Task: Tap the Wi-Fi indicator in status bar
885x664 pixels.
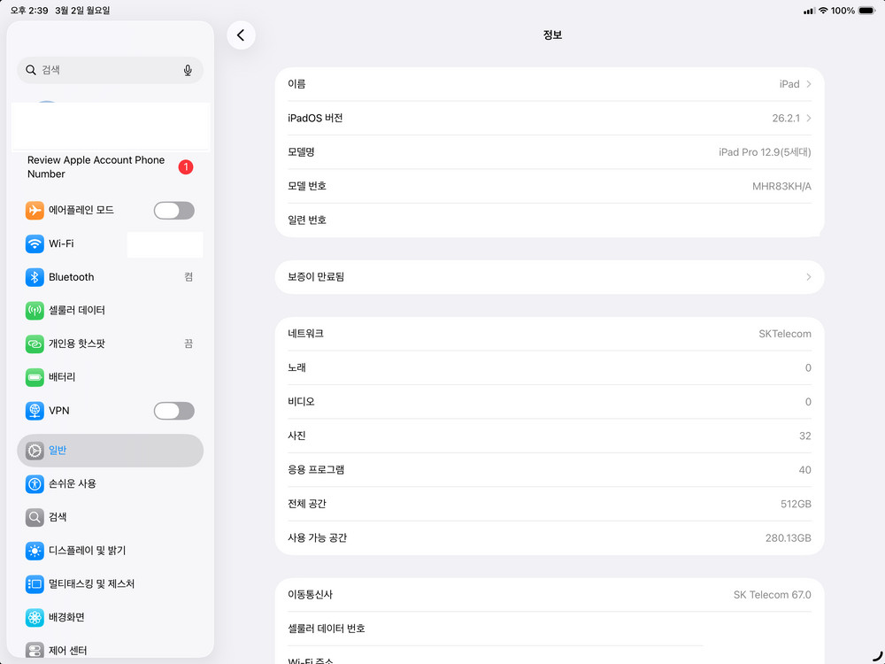Action: (x=823, y=11)
